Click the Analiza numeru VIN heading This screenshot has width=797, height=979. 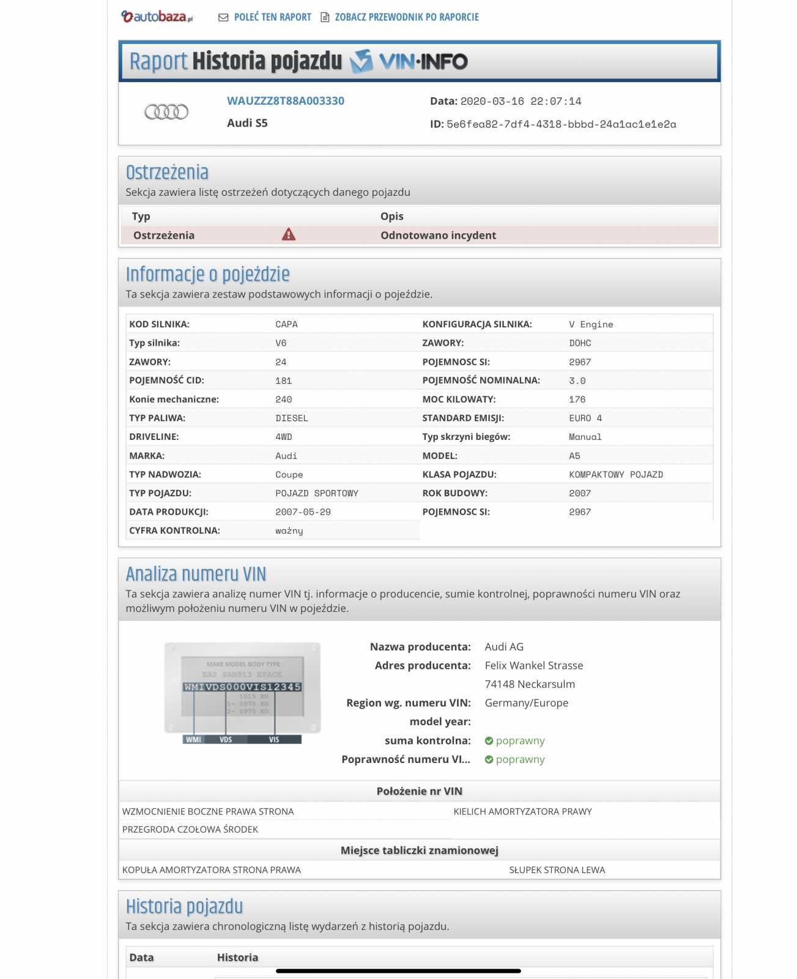(196, 574)
